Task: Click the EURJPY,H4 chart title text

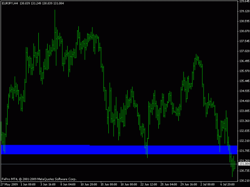Action: (10, 3)
